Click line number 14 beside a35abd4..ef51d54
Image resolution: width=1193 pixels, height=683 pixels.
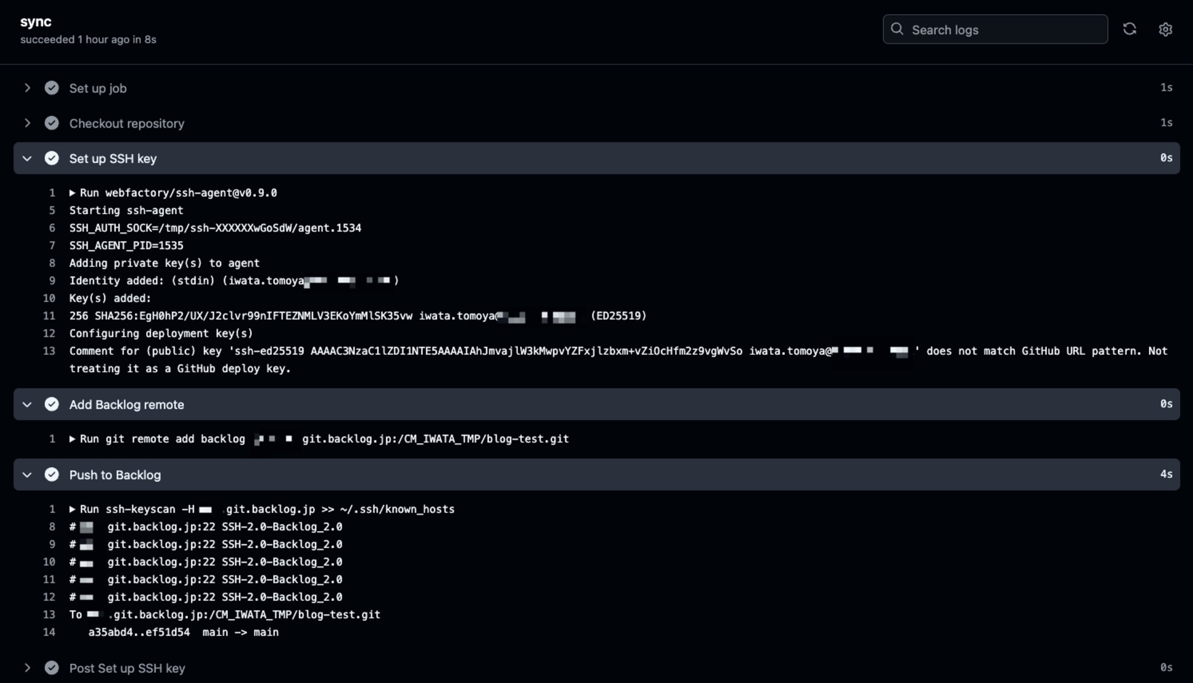click(x=49, y=632)
